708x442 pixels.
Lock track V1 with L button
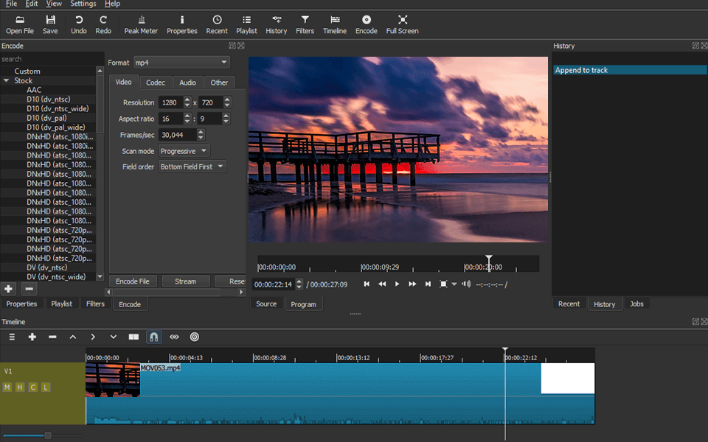point(45,387)
